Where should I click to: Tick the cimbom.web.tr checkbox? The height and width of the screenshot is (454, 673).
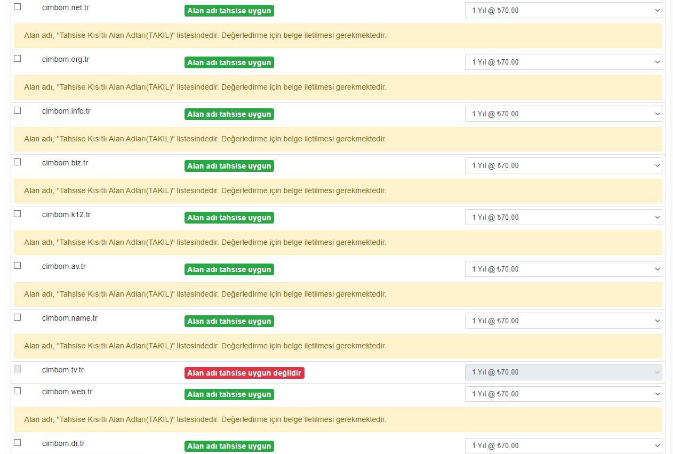(17, 391)
